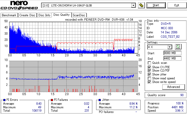187x114 pixels.
Task: Click the Nero CD-DVD Speed logo
Action: click(19, 5)
